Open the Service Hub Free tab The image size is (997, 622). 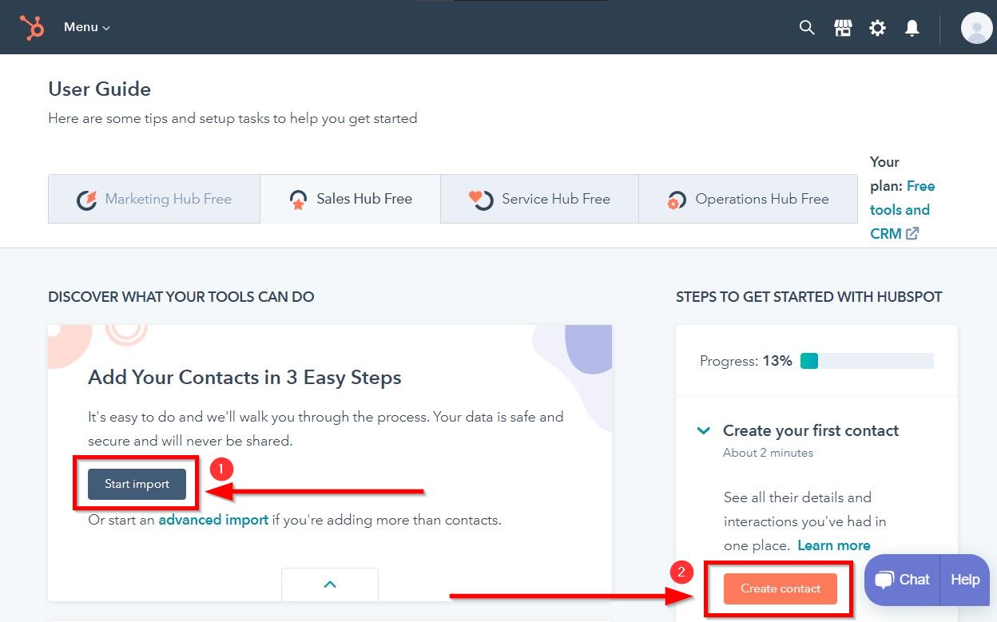(539, 199)
